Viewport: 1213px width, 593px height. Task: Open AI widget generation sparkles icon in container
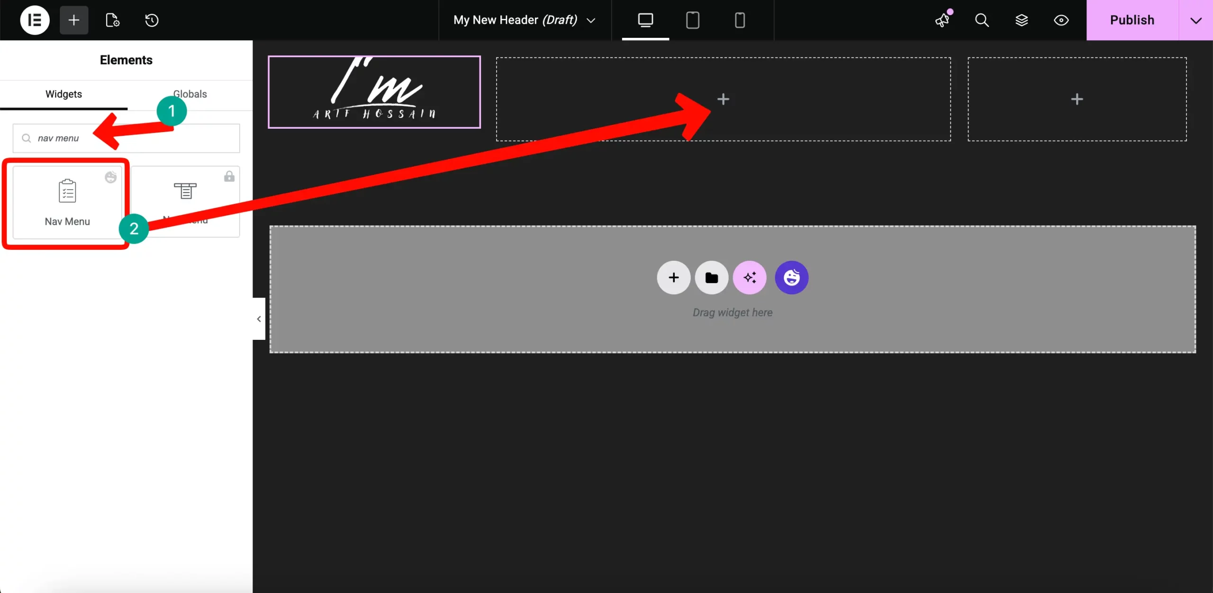click(x=749, y=277)
